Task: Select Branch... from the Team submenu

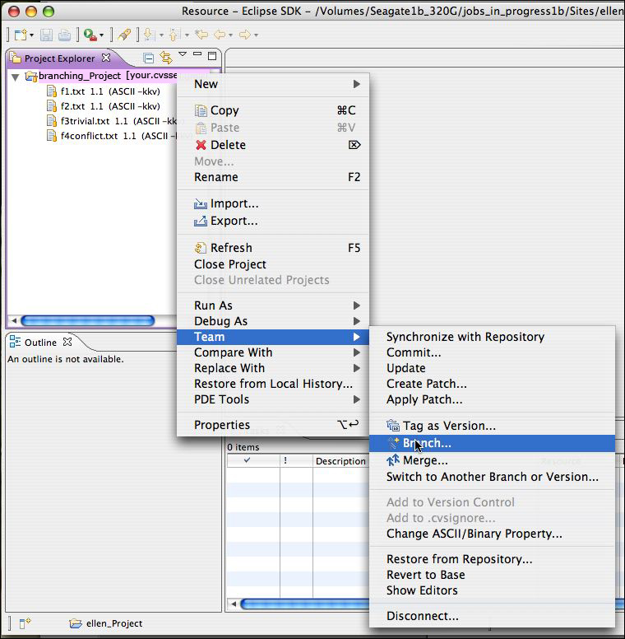Action: click(426, 443)
